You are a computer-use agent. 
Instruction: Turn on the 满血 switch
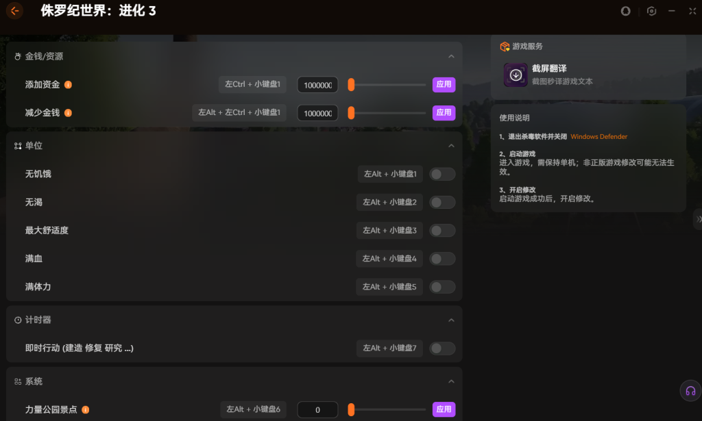pos(442,259)
